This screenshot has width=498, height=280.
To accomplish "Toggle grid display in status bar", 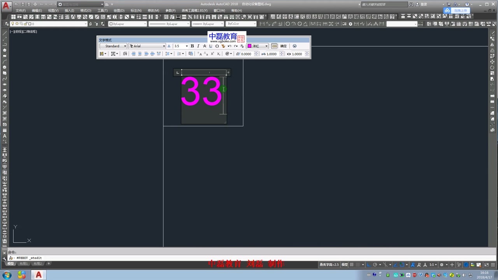I will click(352, 264).
